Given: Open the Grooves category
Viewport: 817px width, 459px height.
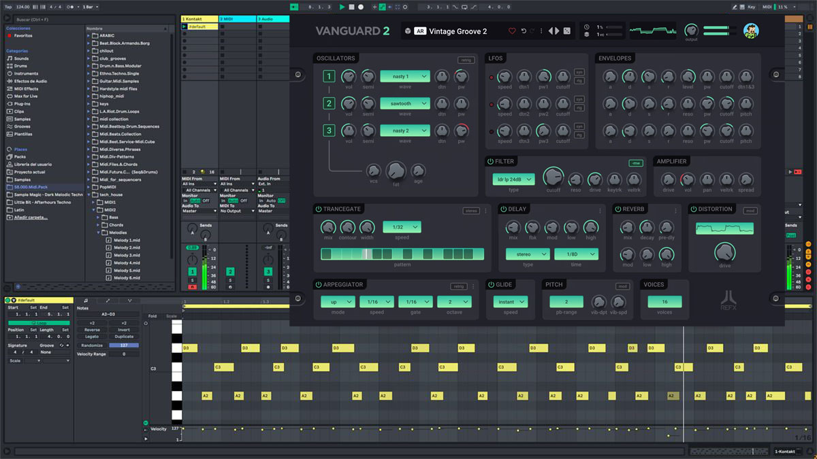Looking at the screenshot, I should 18,126.
